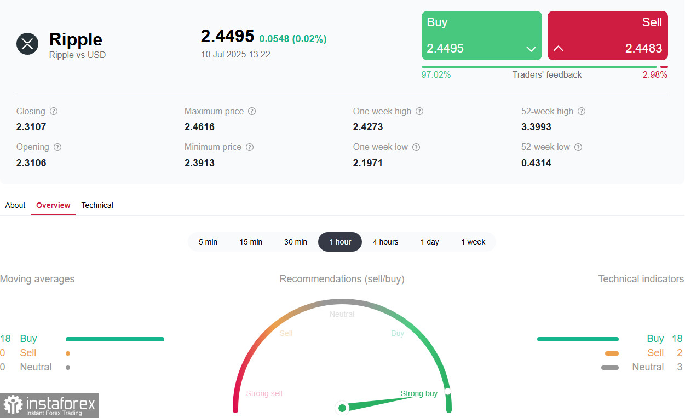This screenshot has width=685, height=418.
Task: Click the Strong buy gauge label
Action: tap(419, 393)
